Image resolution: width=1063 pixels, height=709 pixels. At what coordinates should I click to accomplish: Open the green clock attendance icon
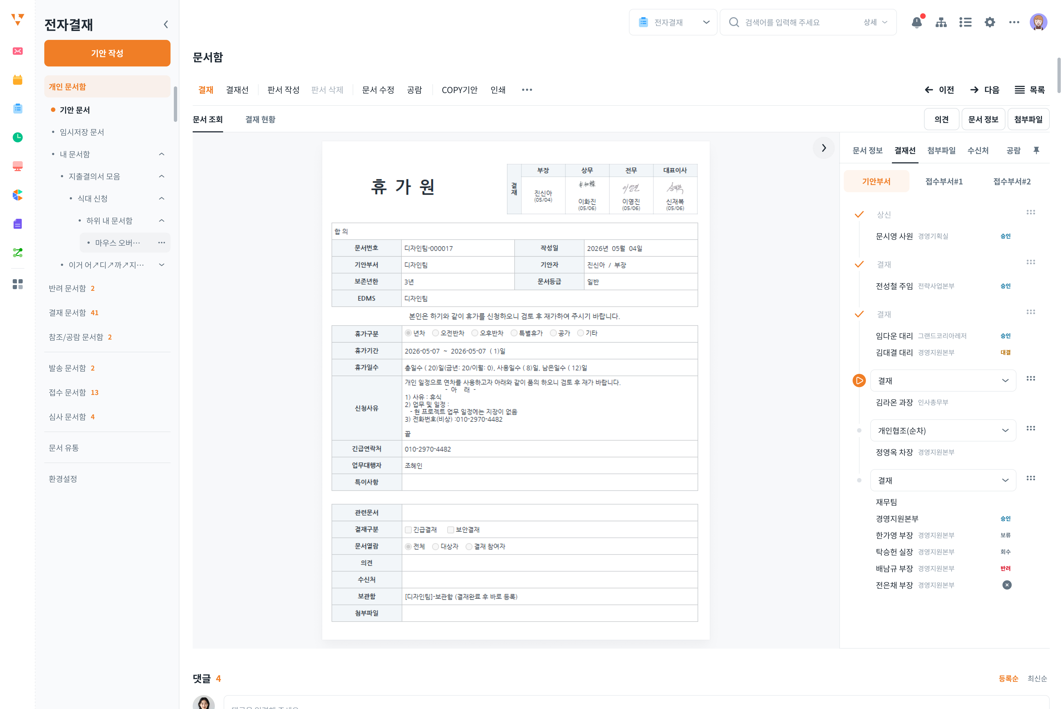[x=18, y=137]
